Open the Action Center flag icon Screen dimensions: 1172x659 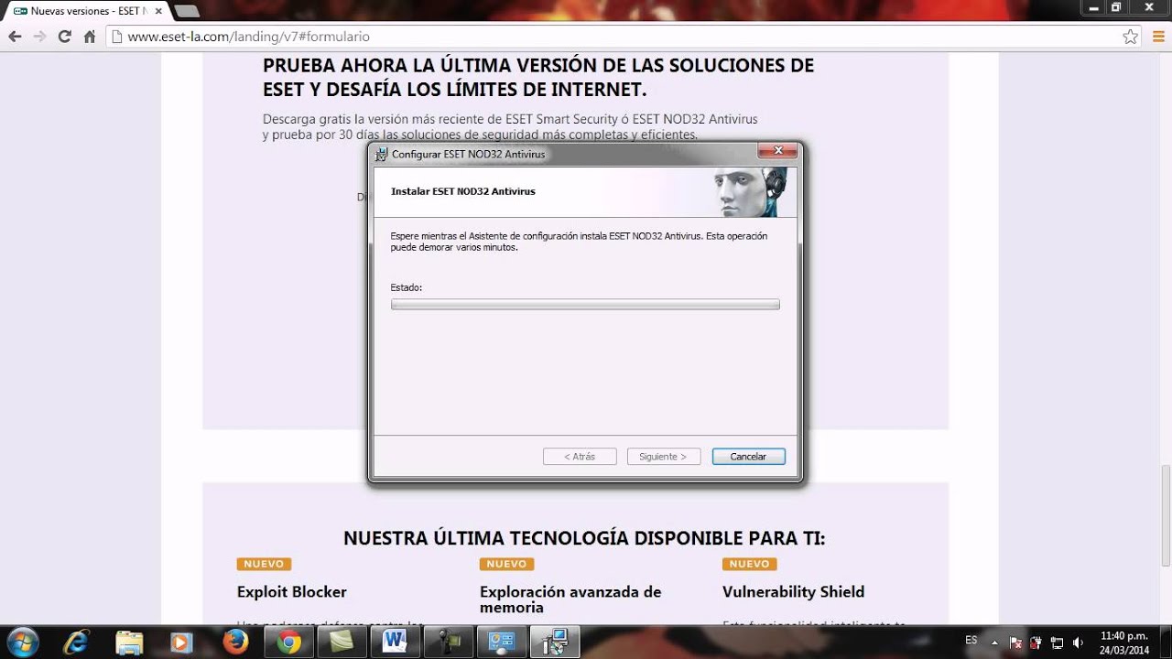pyautogui.click(x=1015, y=643)
